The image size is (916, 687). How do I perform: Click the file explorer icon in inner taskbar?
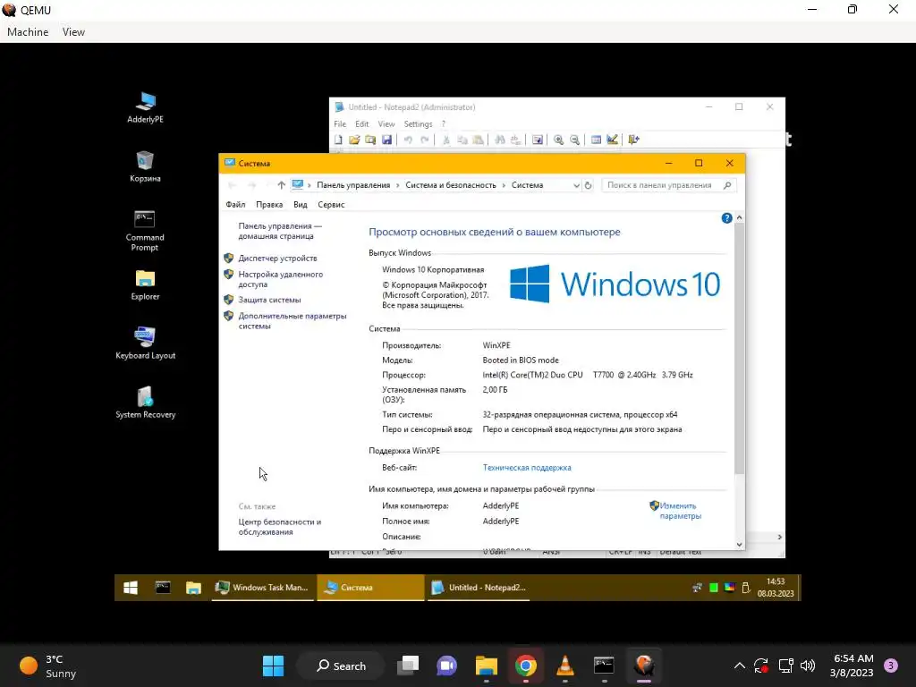(193, 588)
